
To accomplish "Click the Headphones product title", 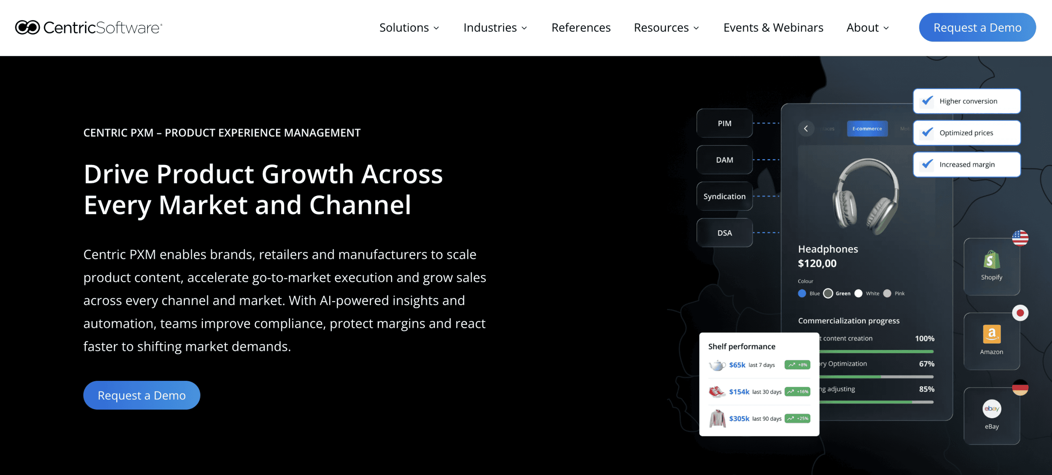I will point(828,249).
